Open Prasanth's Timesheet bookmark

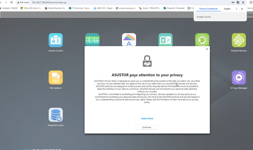[174, 8]
